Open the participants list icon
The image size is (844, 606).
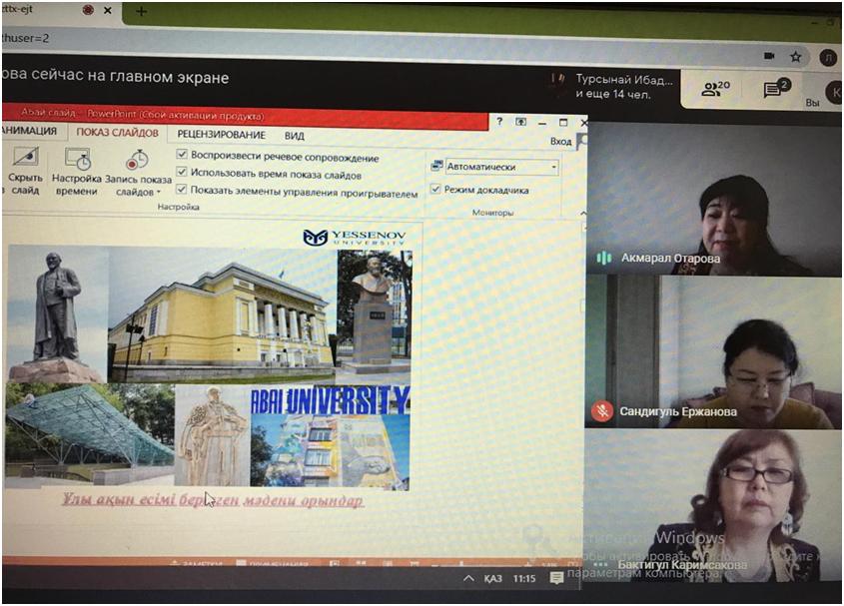(714, 89)
